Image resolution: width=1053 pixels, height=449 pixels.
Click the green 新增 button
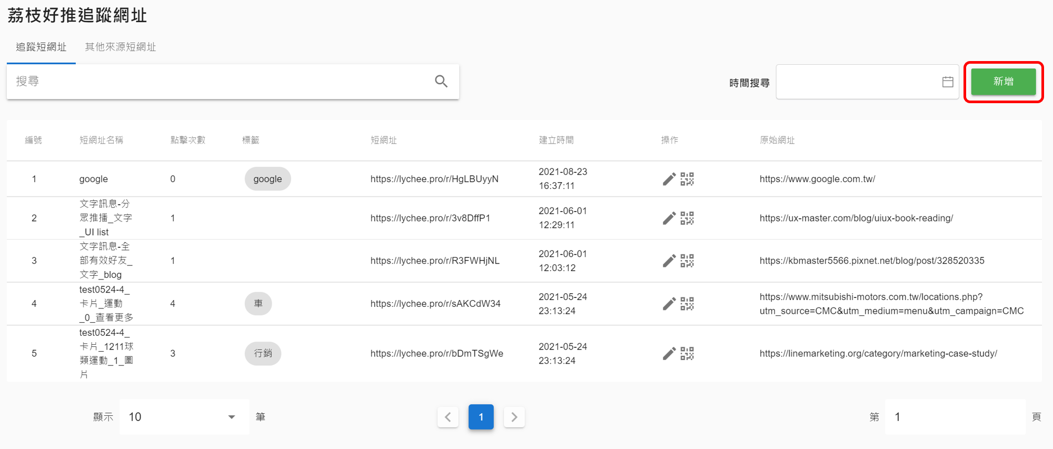(x=1003, y=82)
